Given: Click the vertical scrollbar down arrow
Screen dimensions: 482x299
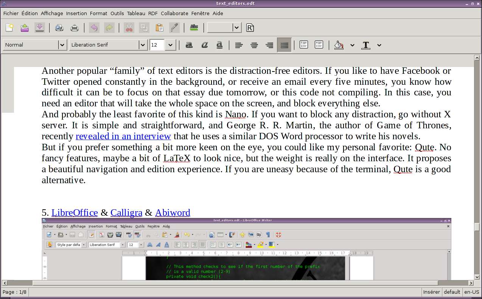Looking at the screenshot, I should 477,277.
